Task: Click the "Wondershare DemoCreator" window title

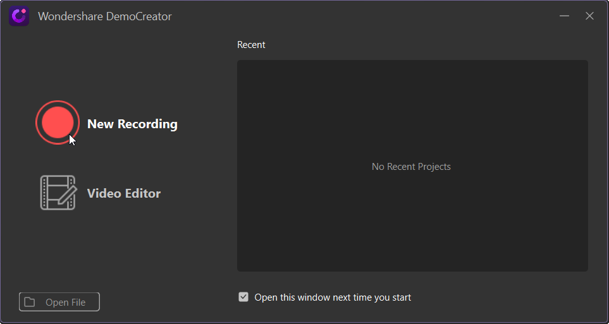Action: tap(105, 16)
